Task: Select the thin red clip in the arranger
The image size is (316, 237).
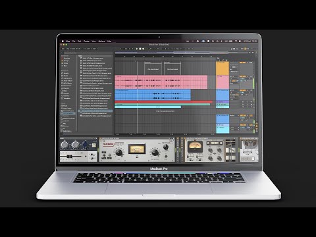Action: [x=164, y=102]
